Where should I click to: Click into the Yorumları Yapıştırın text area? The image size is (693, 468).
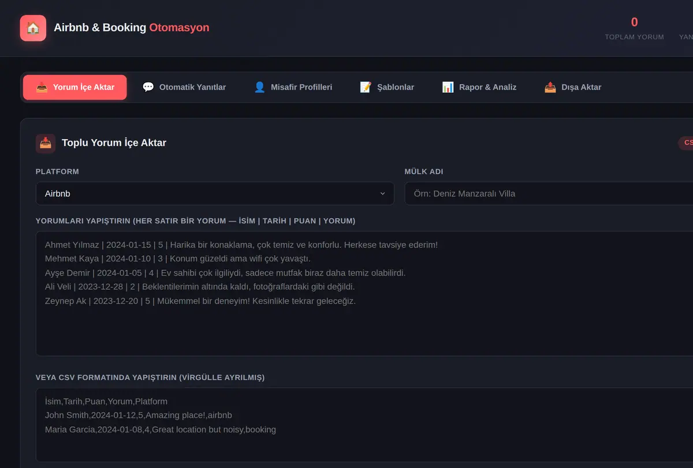(x=364, y=294)
